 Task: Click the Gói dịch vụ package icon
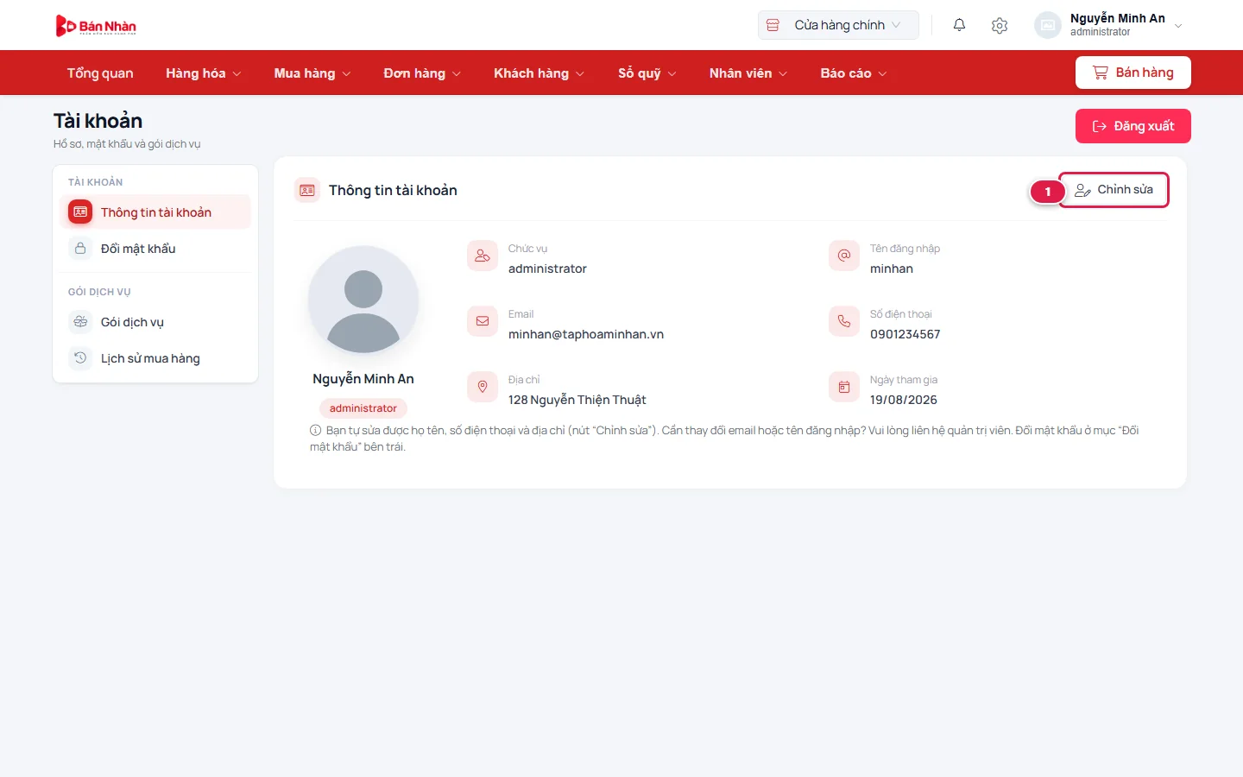80,322
